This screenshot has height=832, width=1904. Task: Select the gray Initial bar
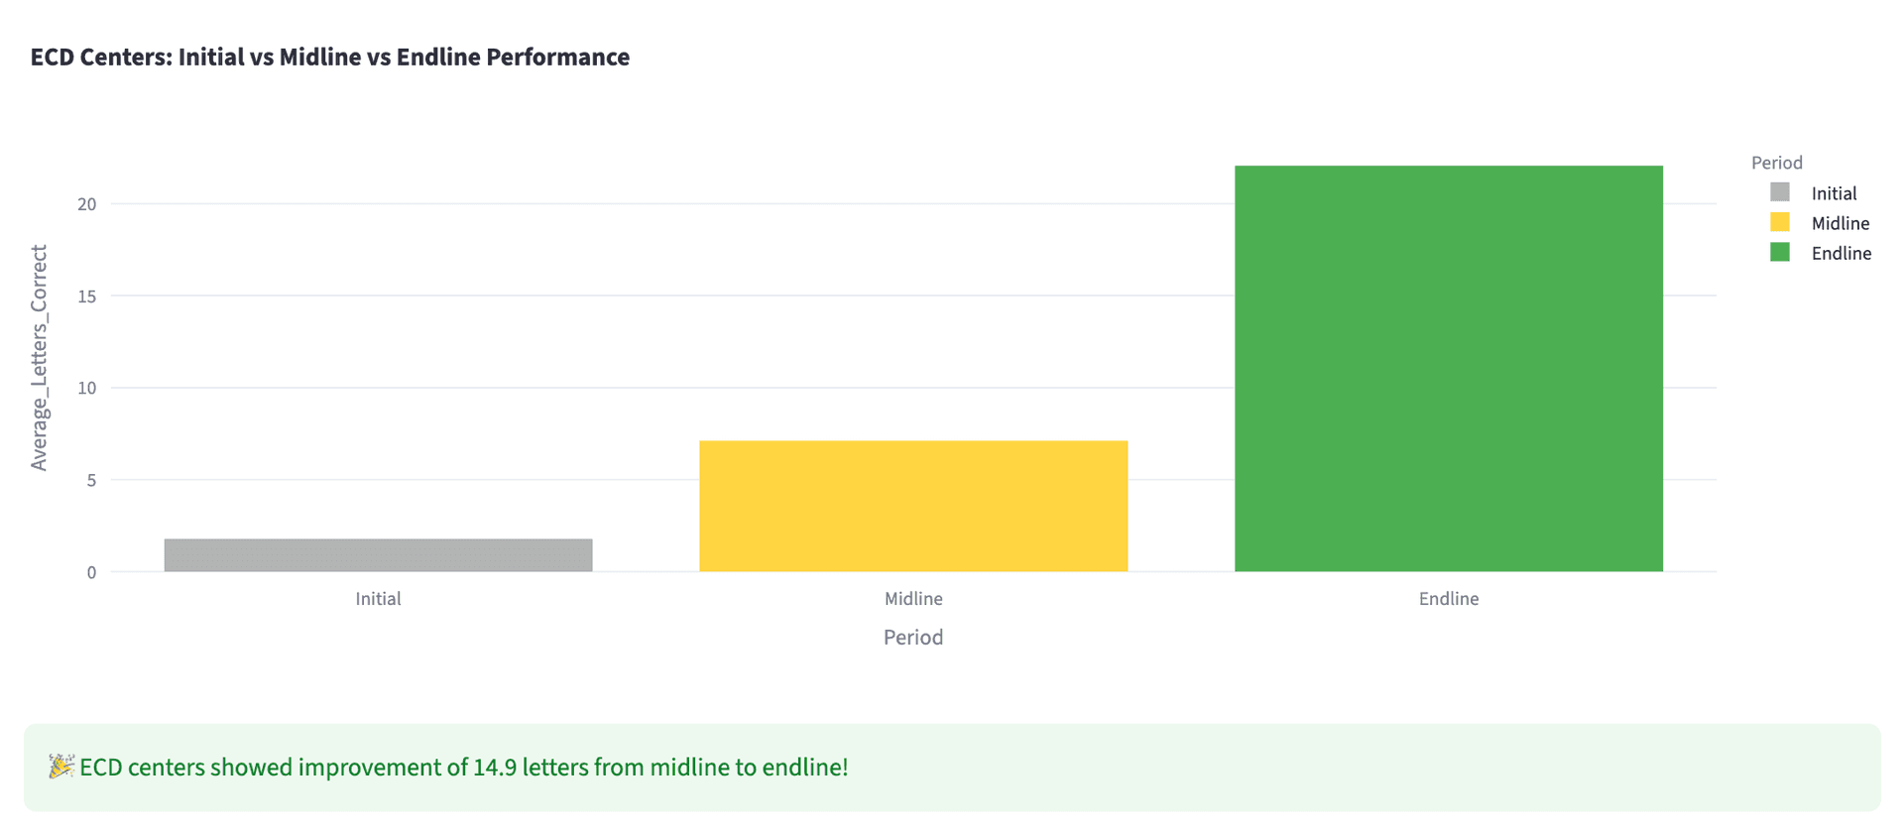click(378, 555)
